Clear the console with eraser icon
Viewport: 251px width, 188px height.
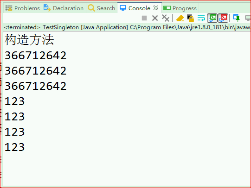coord(180,18)
